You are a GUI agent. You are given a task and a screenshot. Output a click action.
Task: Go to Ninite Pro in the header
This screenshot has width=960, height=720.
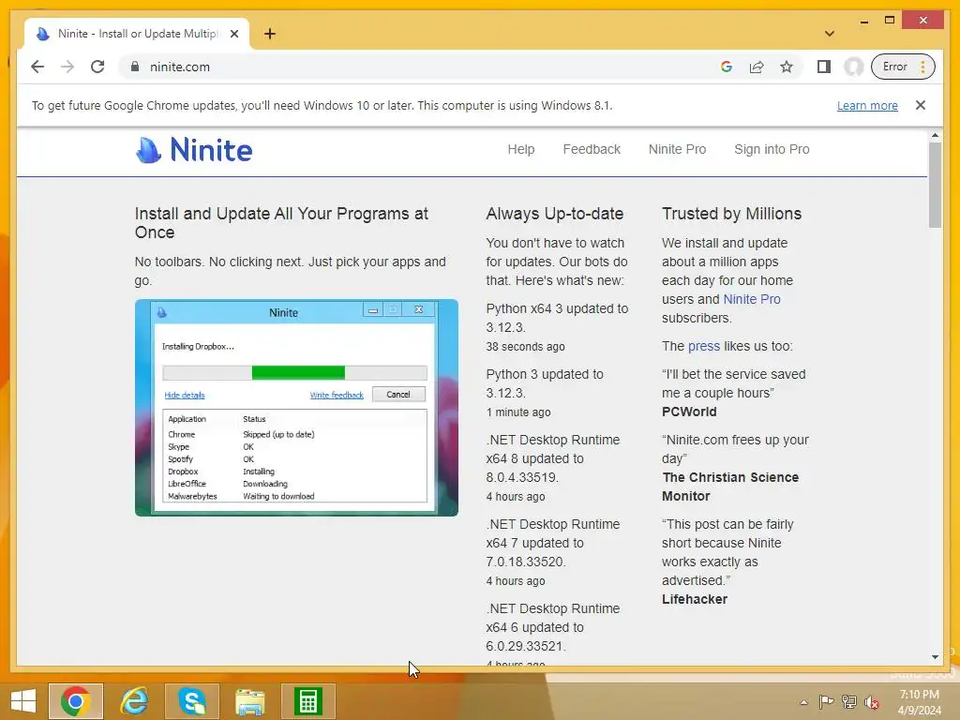(677, 149)
